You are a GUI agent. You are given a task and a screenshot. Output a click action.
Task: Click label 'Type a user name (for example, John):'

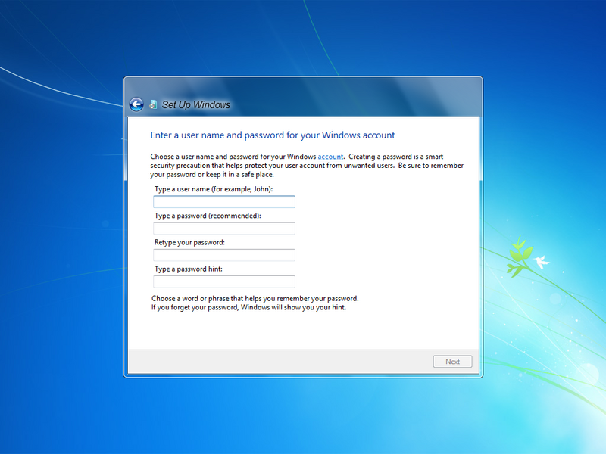pyautogui.click(x=214, y=189)
